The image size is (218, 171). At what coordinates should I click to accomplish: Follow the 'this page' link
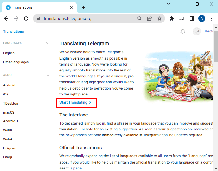coord(74,168)
